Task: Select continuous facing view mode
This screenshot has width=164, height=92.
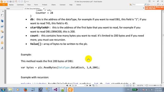Action: [134, 86]
